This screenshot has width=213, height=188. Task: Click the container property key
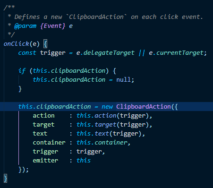(49, 143)
